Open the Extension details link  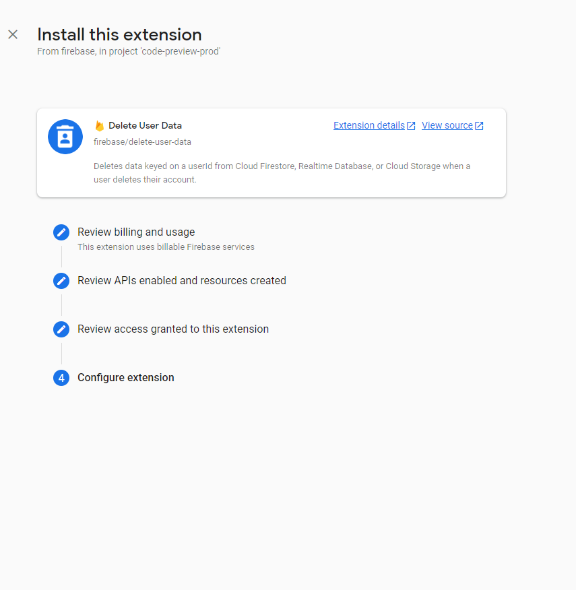click(368, 125)
